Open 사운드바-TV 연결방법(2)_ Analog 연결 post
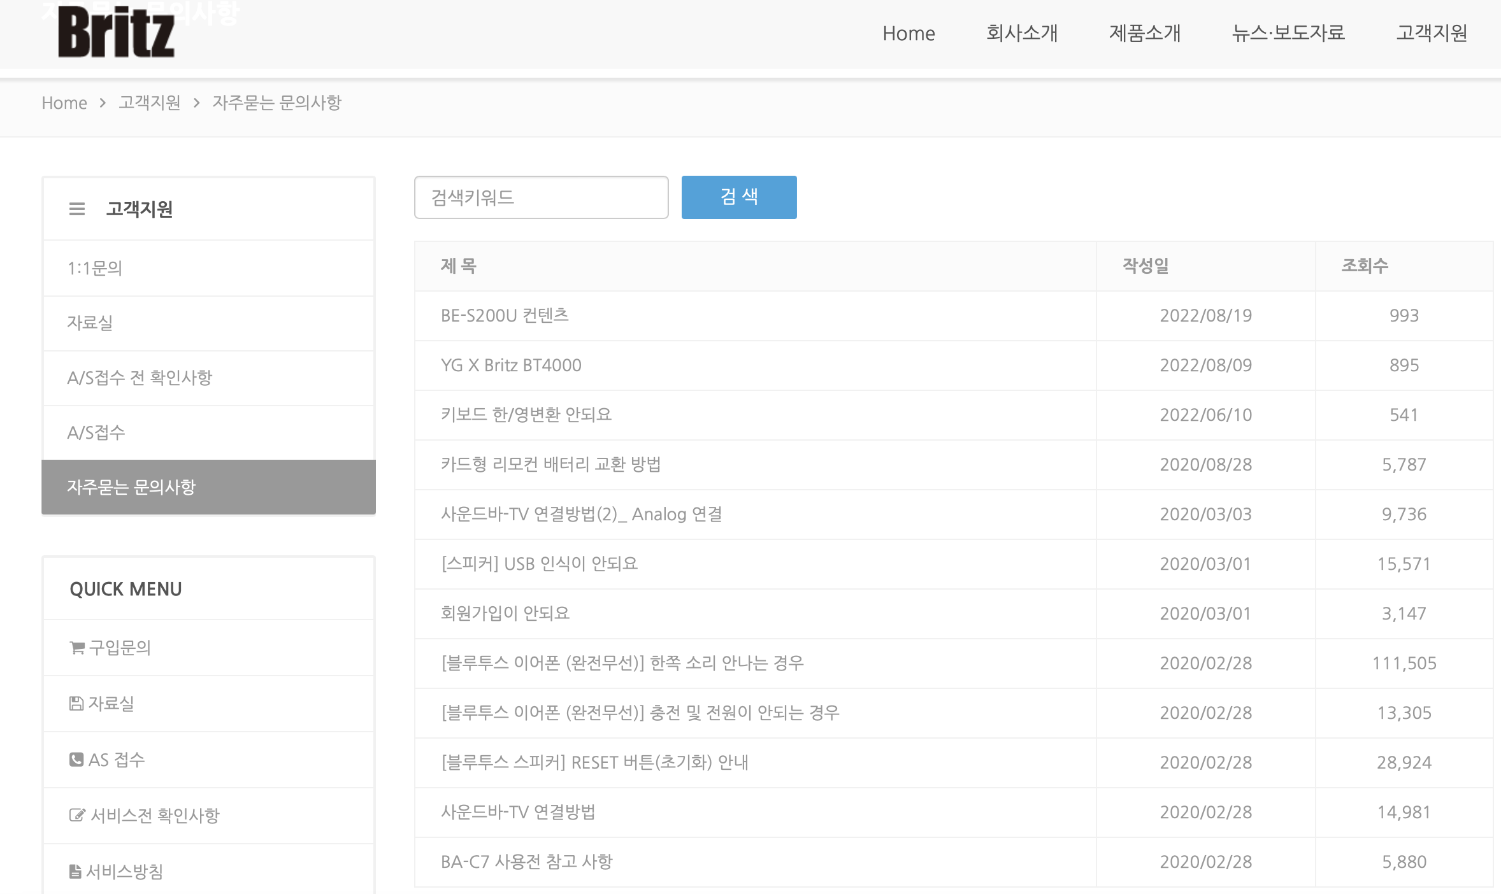 (582, 514)
